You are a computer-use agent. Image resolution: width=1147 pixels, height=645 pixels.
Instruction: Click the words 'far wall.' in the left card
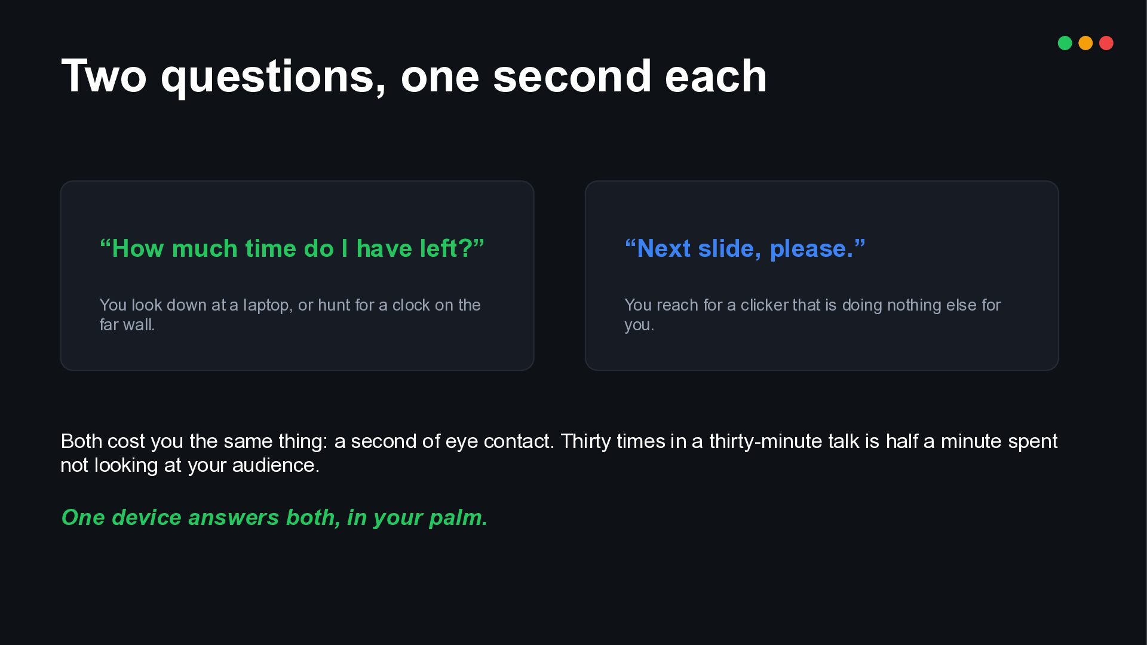127,325
